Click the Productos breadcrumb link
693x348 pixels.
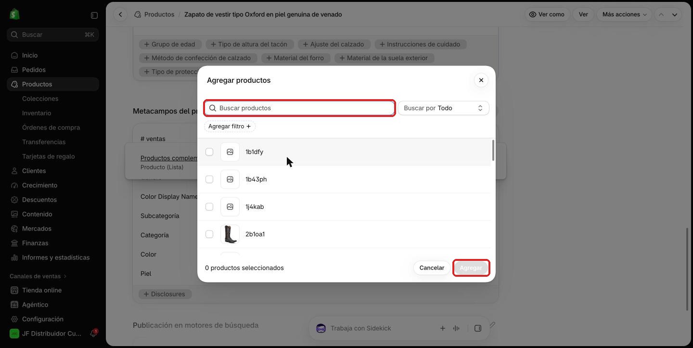[159, 14]
